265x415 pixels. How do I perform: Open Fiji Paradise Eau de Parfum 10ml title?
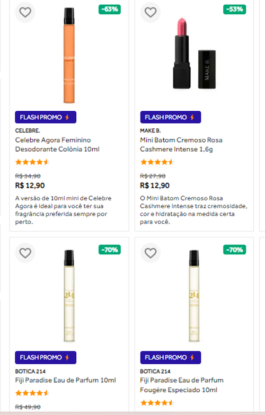(x=65, y=381)
